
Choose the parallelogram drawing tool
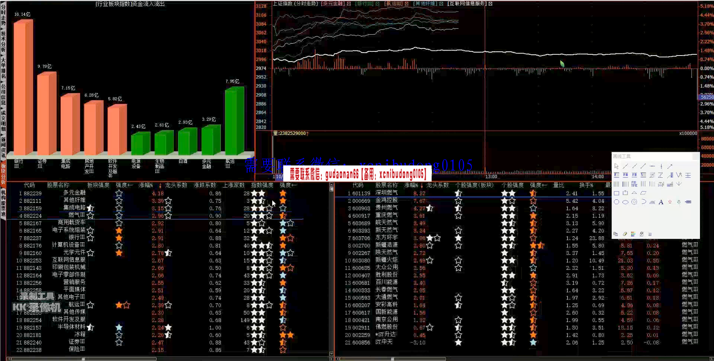(643, 193)
